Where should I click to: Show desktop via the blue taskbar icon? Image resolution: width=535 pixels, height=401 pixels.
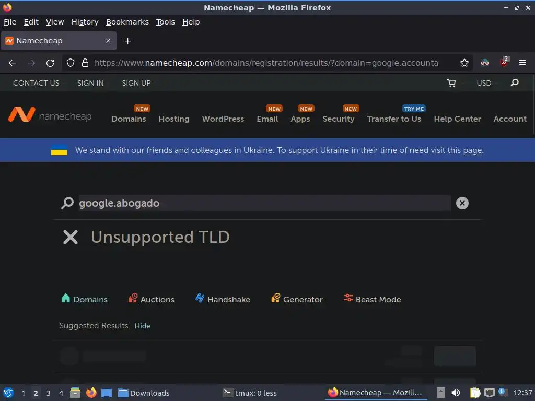pos(107,393)
